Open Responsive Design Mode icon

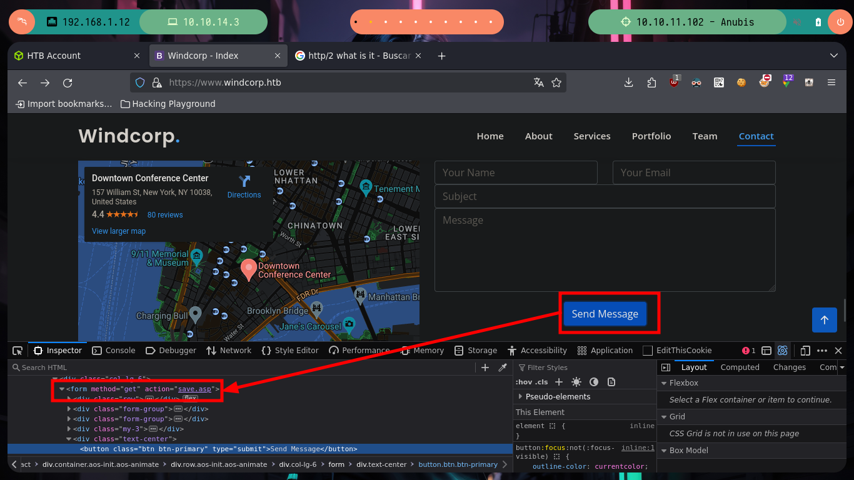tap(805, 351)
